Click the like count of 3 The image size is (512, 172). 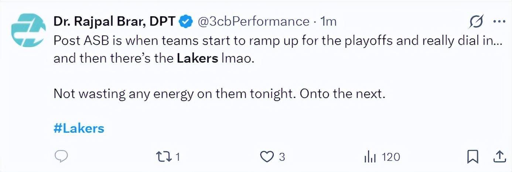(282, 158)
